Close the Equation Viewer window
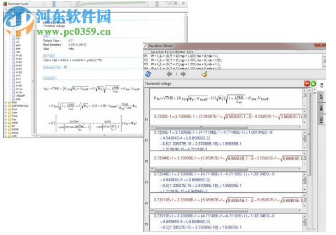 click(x=321, y=45)
